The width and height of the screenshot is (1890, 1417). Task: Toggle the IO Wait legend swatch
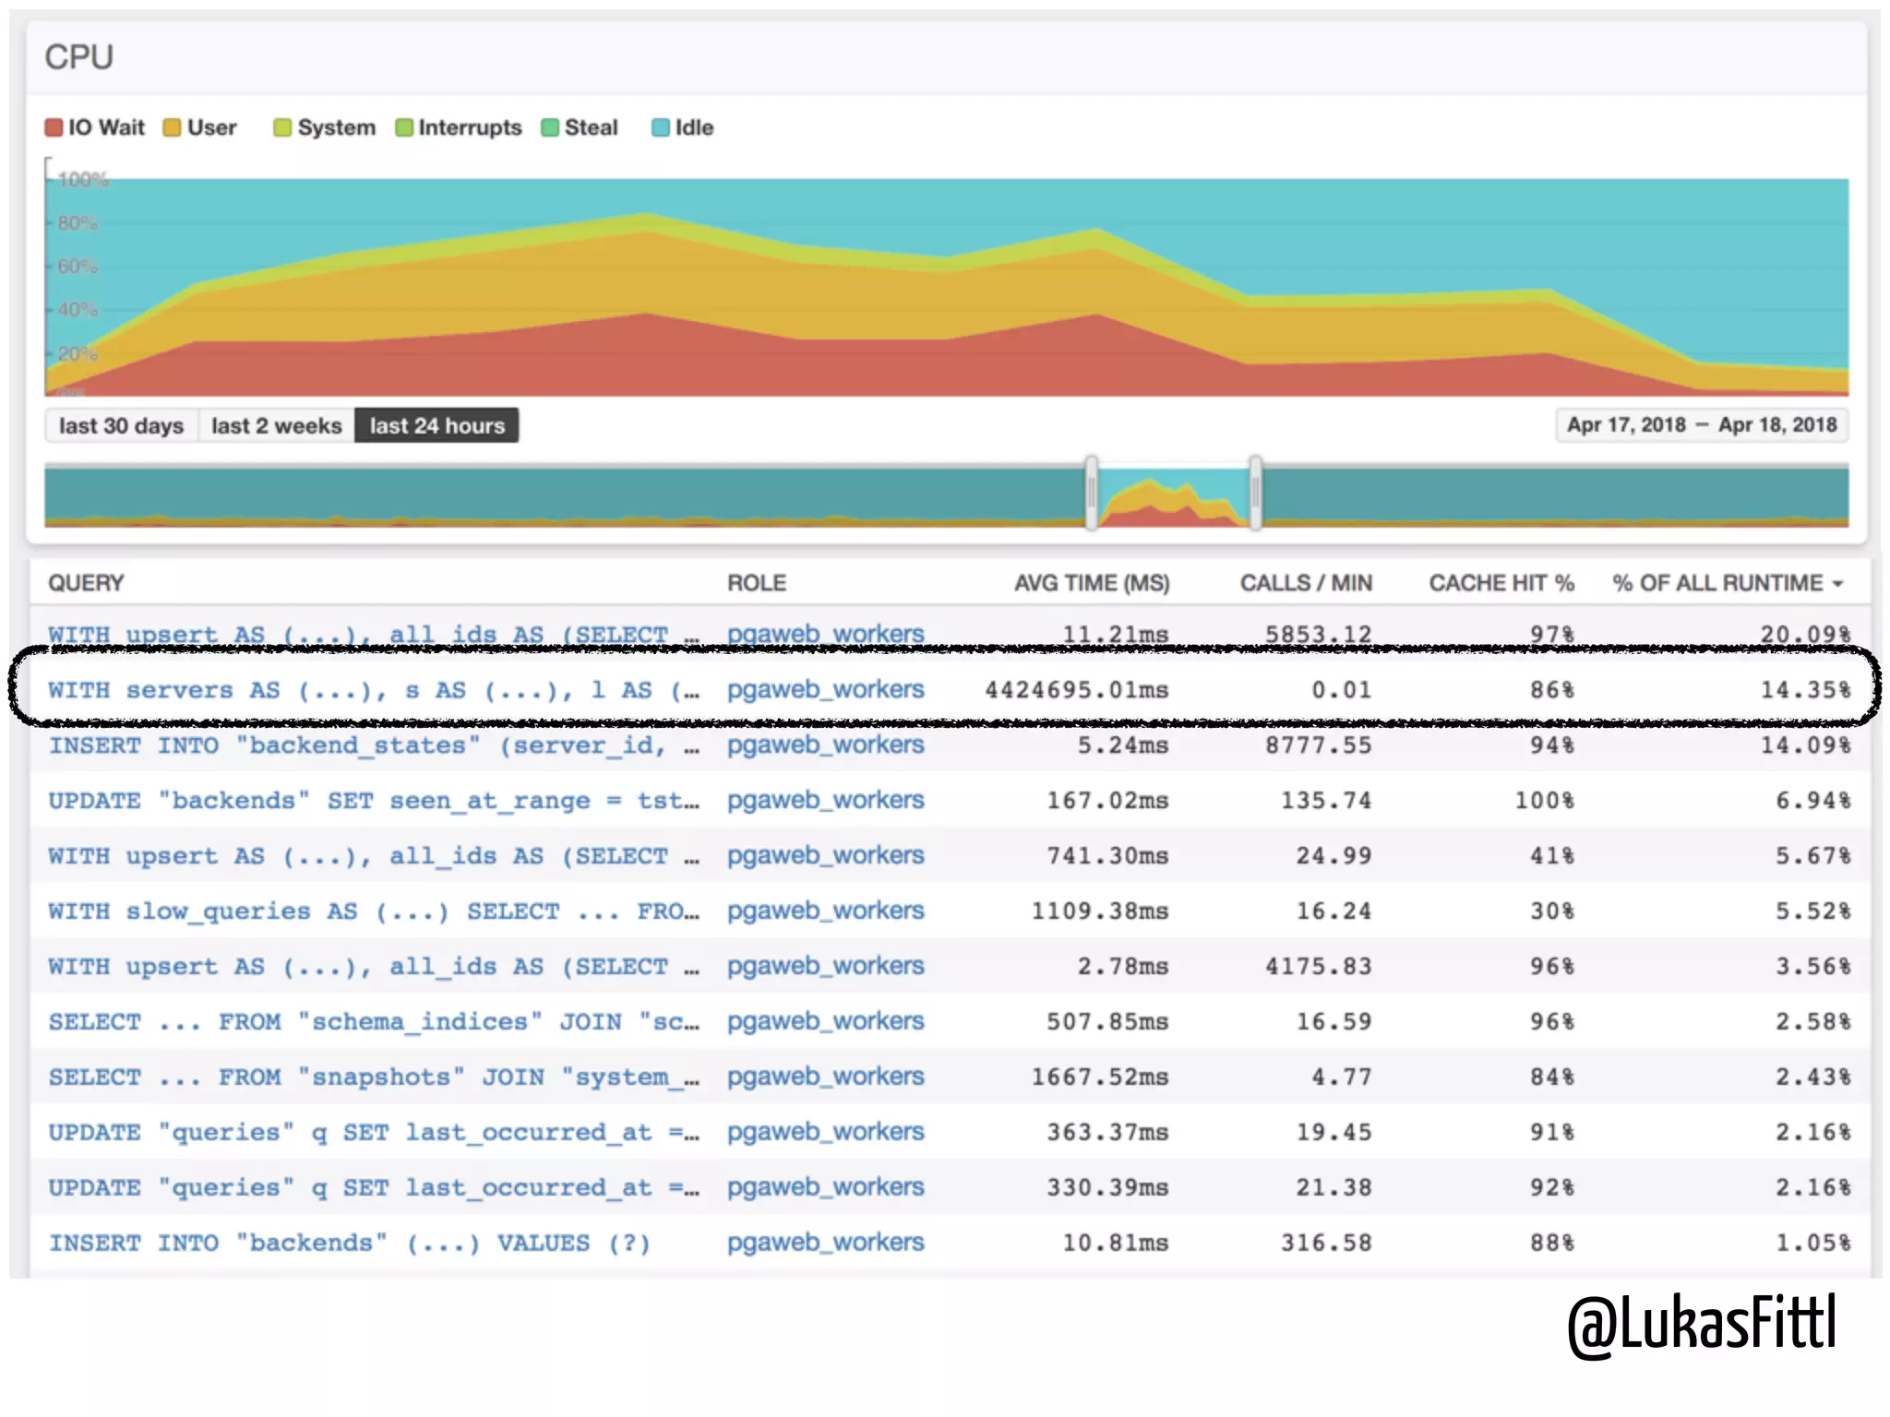[54, 127]
